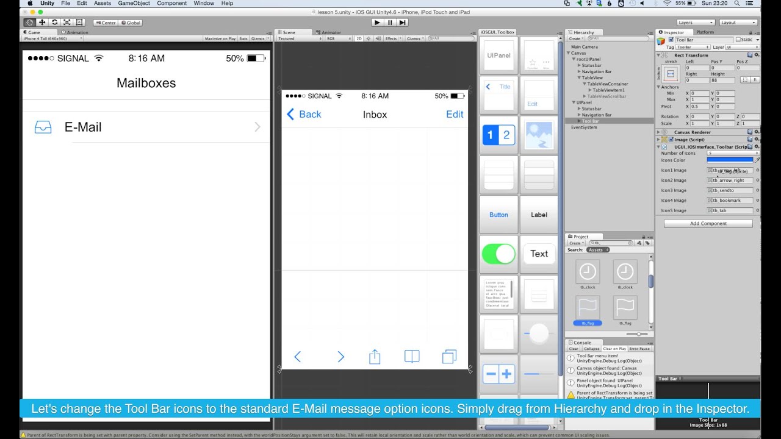Click the anchor presets stretch box
781x439 pixels.
point(671,74)
